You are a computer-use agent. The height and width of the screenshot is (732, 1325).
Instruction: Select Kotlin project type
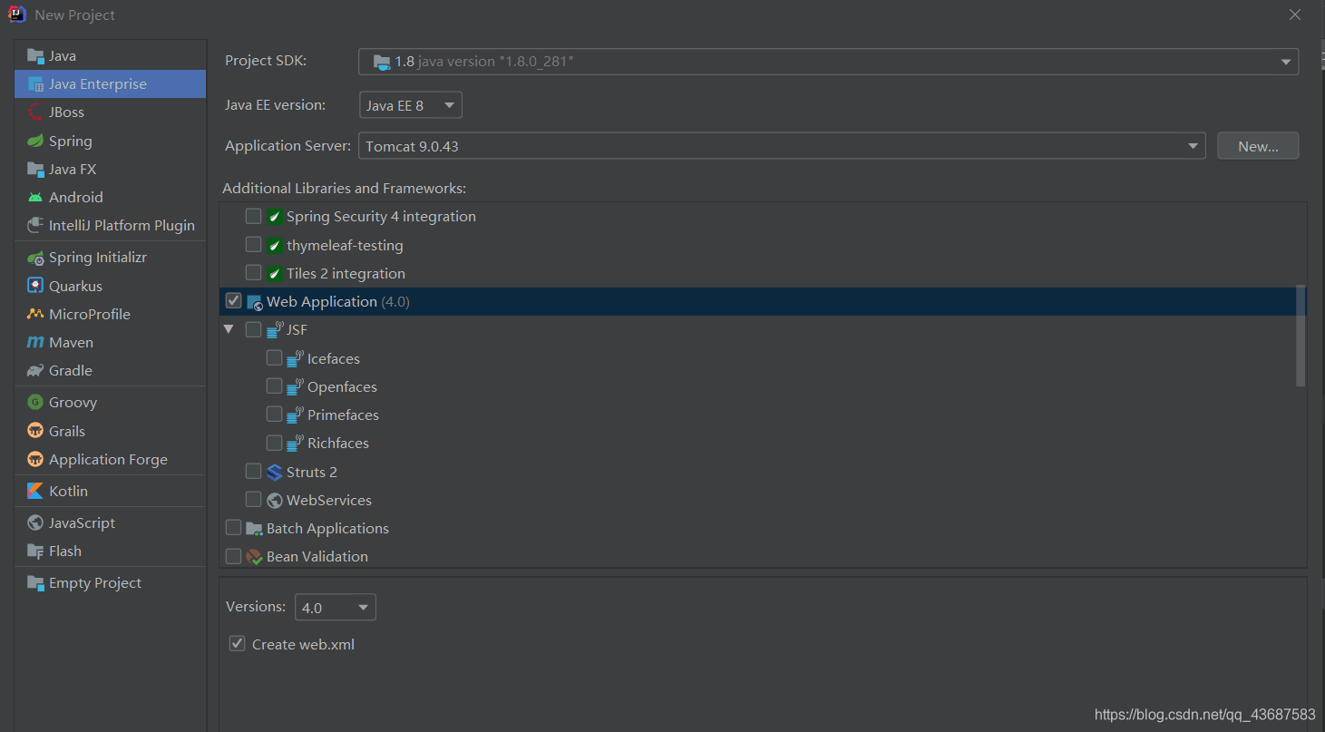111,491
